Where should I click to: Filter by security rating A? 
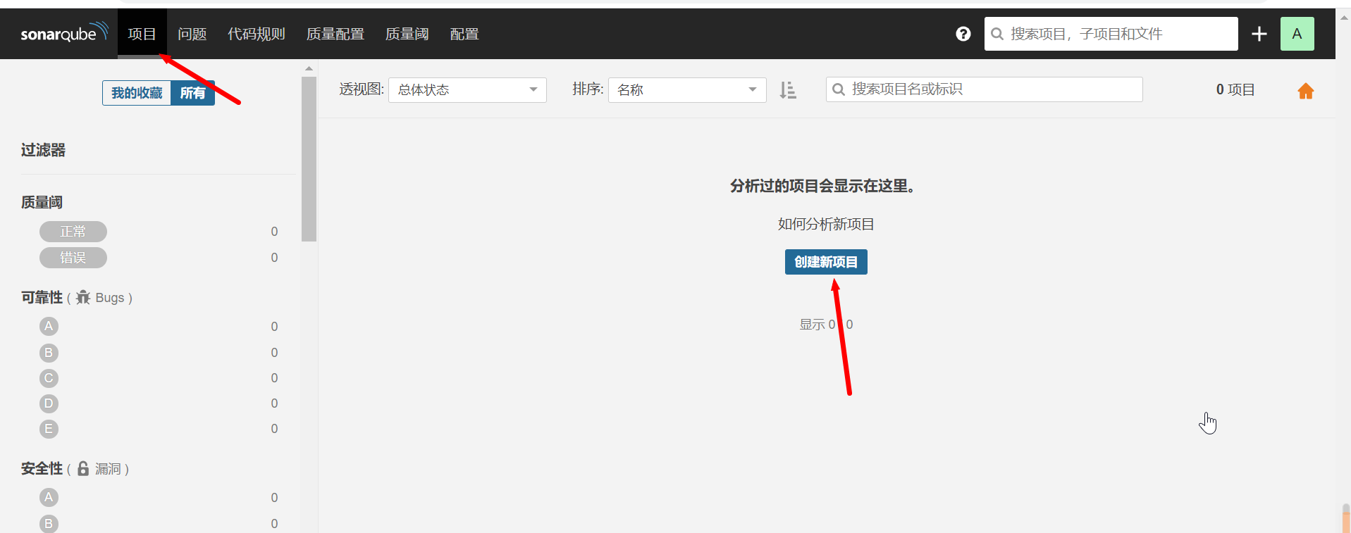click(49, 497)
